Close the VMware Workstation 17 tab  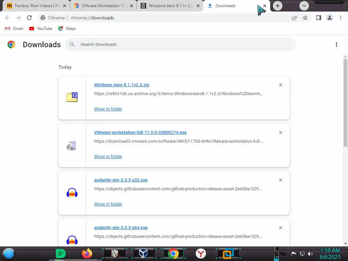click(132, 6)
